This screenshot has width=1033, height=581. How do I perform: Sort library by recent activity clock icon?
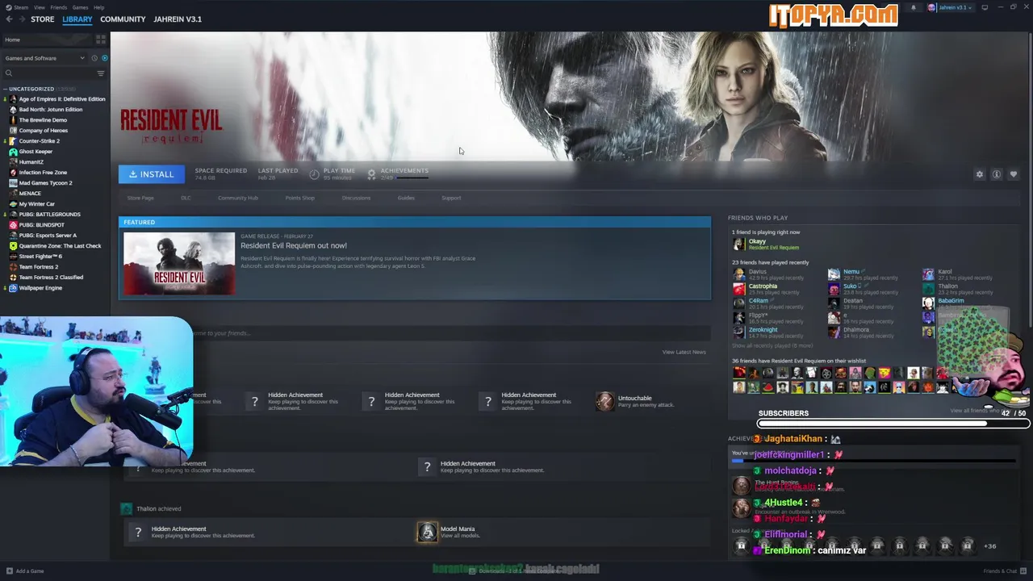tap(94, 58)
